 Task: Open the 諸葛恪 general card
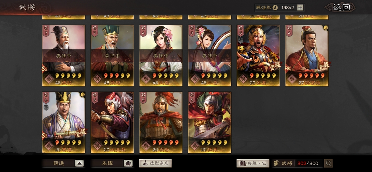point(307,56)
